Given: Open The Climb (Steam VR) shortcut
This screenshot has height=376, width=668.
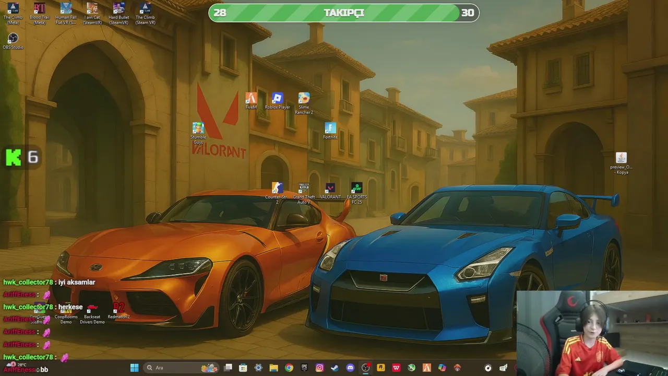Looking at the screenshot, I should 145,14.
